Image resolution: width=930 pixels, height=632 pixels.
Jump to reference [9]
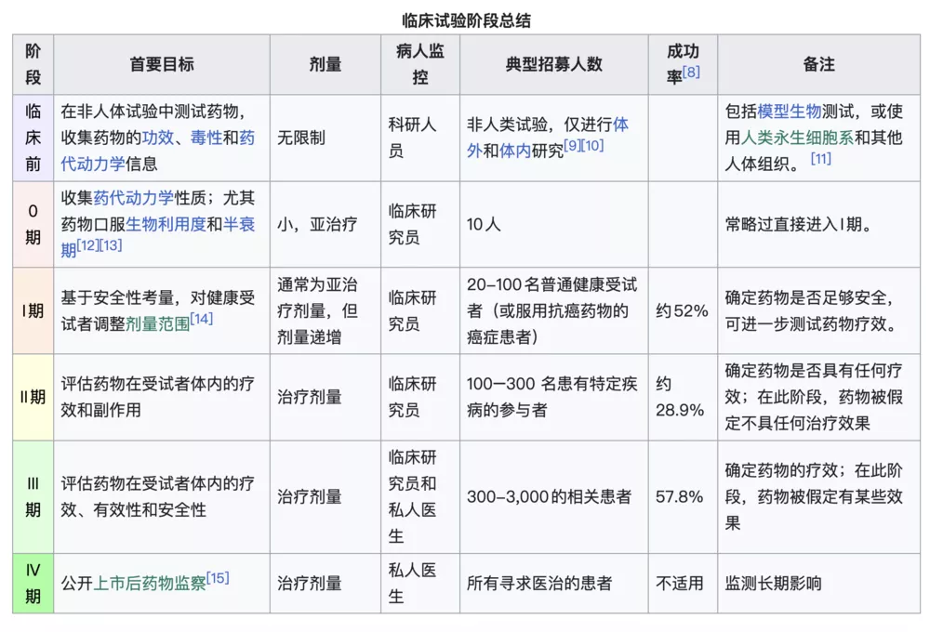point(573,145)
